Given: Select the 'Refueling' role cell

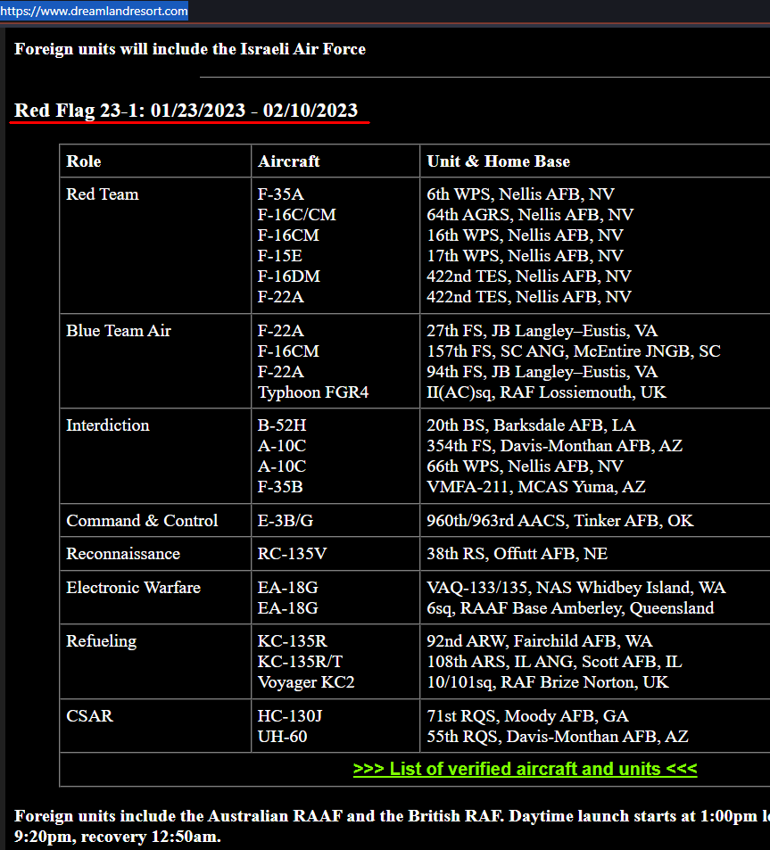Looking at the screenshot, I should tap(102, 640).
